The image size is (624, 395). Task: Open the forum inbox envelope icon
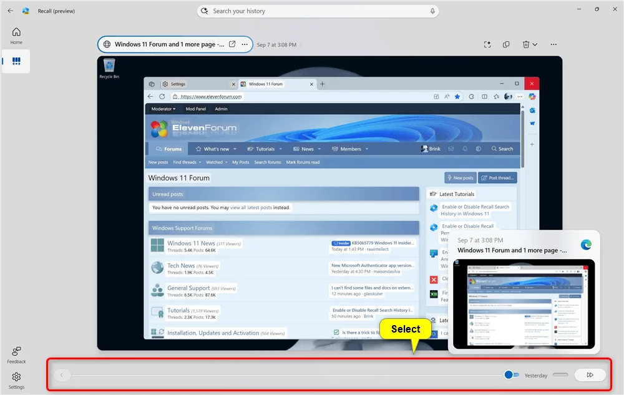tap(451, 149)
